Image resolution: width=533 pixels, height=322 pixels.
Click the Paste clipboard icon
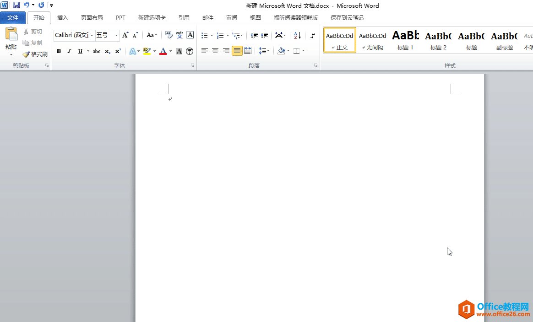click(x=11, y=34)
